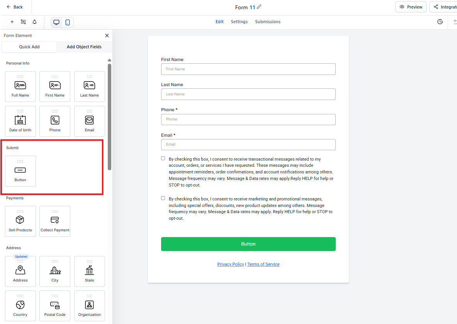Add the Full Name field element

(20, 87)
